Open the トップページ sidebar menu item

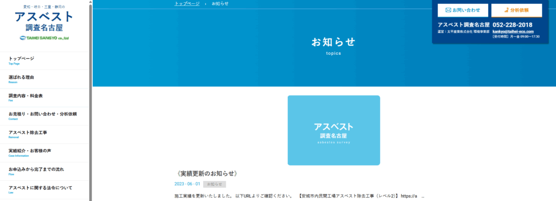[45, 61]
